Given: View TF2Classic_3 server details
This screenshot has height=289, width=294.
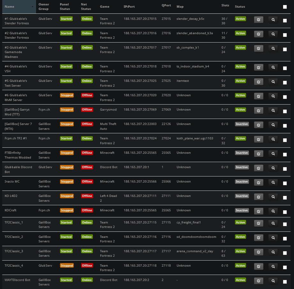Looking at the screenshot, I should tap(273, 252).
